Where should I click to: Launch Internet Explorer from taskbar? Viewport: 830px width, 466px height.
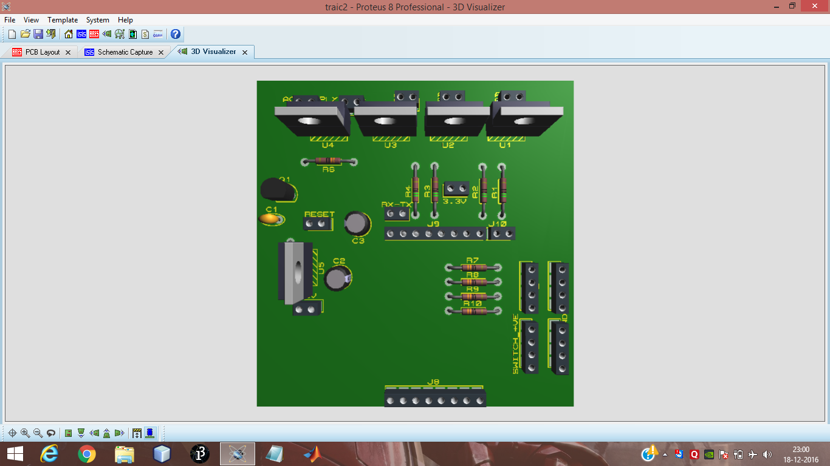[x=50, y=453]
